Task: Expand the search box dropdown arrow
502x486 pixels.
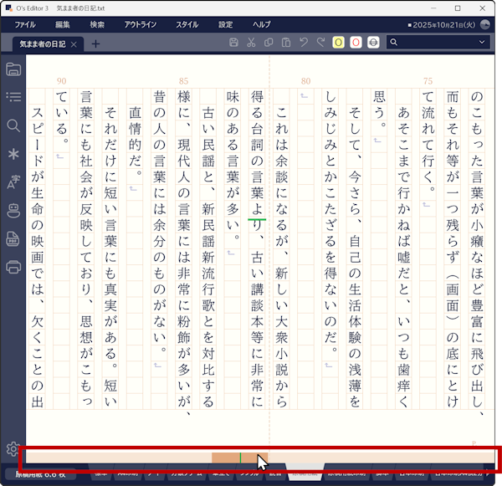Action: 483,43
